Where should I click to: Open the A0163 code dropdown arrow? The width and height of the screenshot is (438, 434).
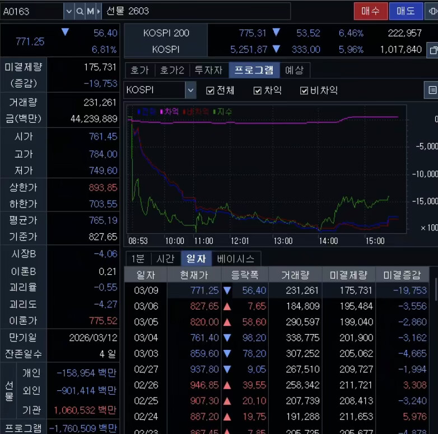69,11
